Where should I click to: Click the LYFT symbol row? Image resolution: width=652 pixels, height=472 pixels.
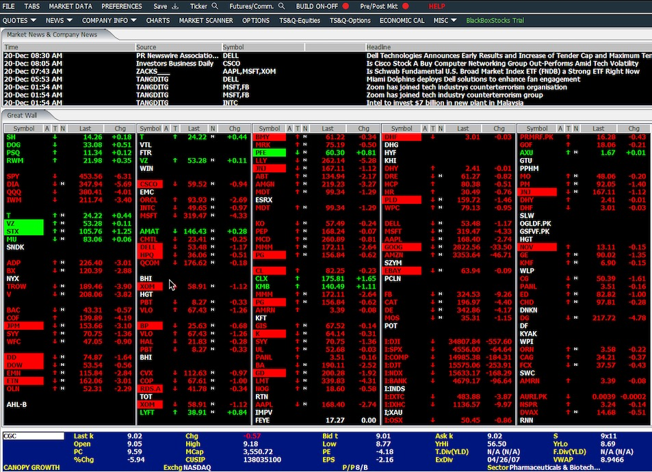pos(194,412)
